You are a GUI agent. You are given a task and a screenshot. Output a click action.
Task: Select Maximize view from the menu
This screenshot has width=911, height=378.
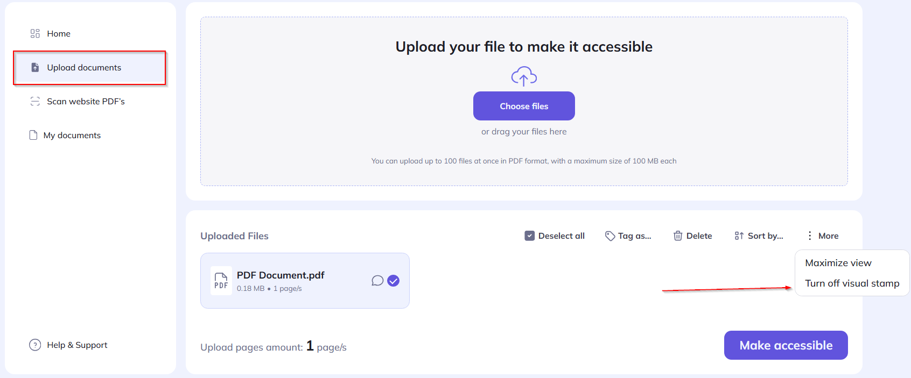[838, 263]
